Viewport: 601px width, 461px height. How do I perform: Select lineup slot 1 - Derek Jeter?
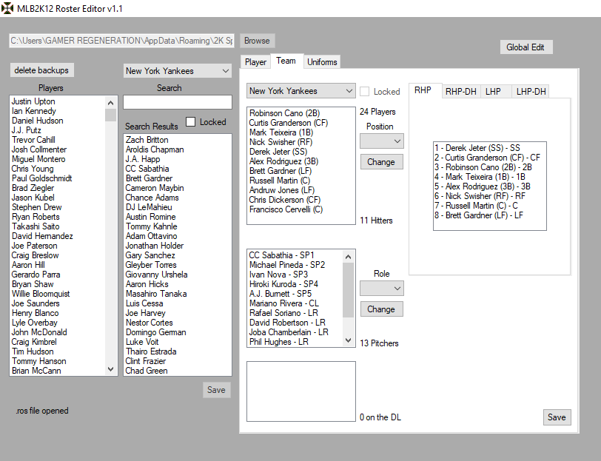[x=477, y=148]
